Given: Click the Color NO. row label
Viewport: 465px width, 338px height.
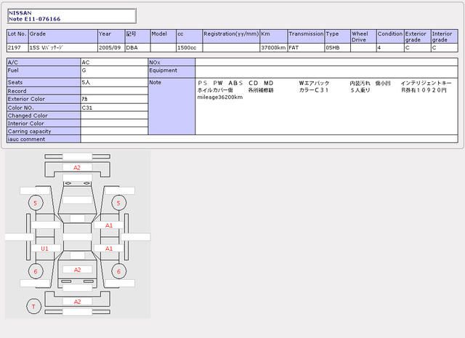Looking at the screenshot, I should (x=44, y=108).
